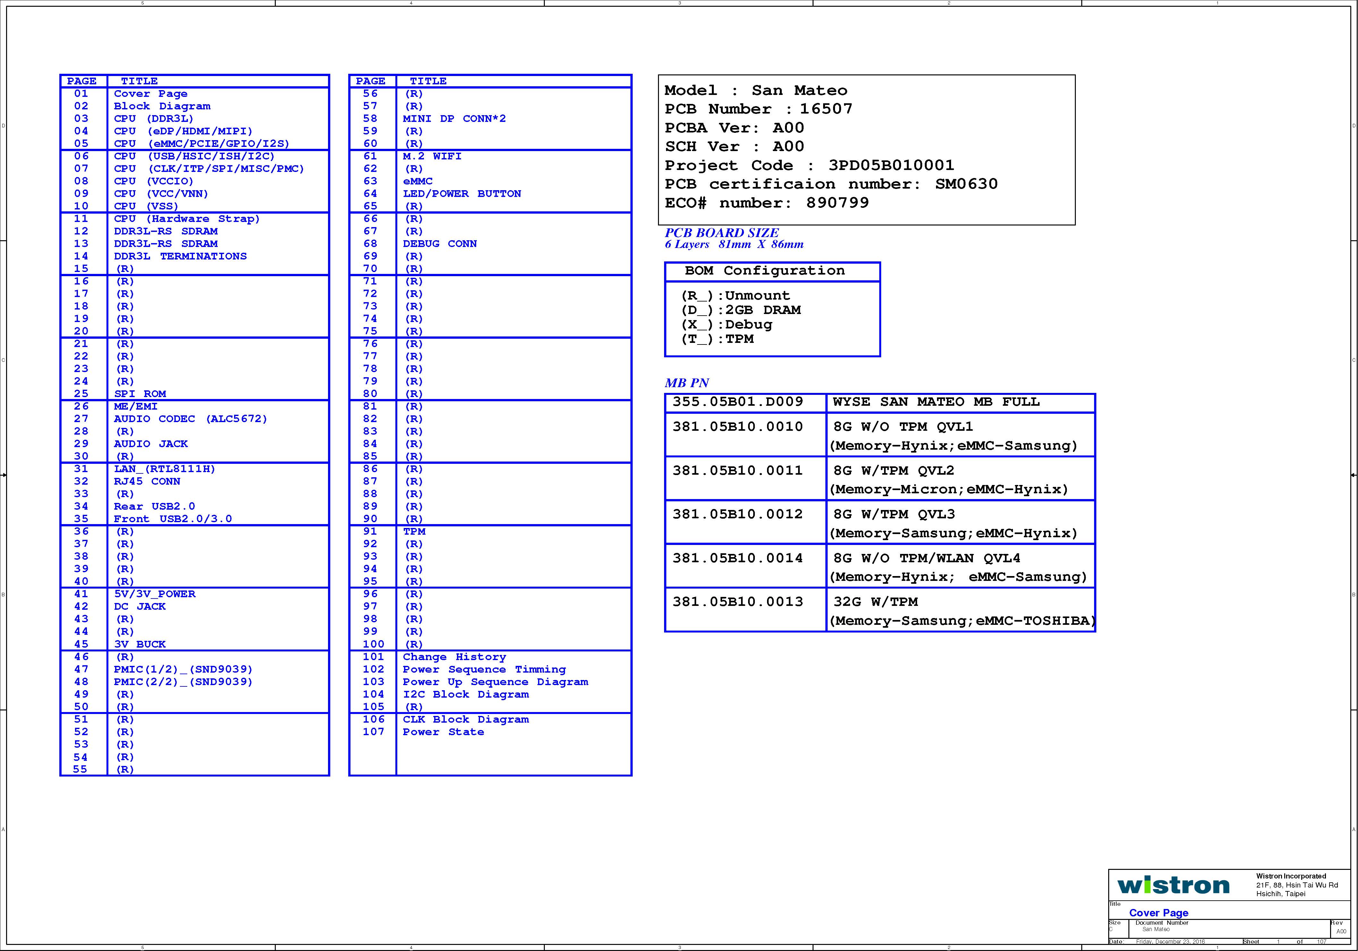The width and height of the screenshot is (1358, 951).
Task: Select '6 Layers 81mm X 86mm' text
Action: pos(734,244)
